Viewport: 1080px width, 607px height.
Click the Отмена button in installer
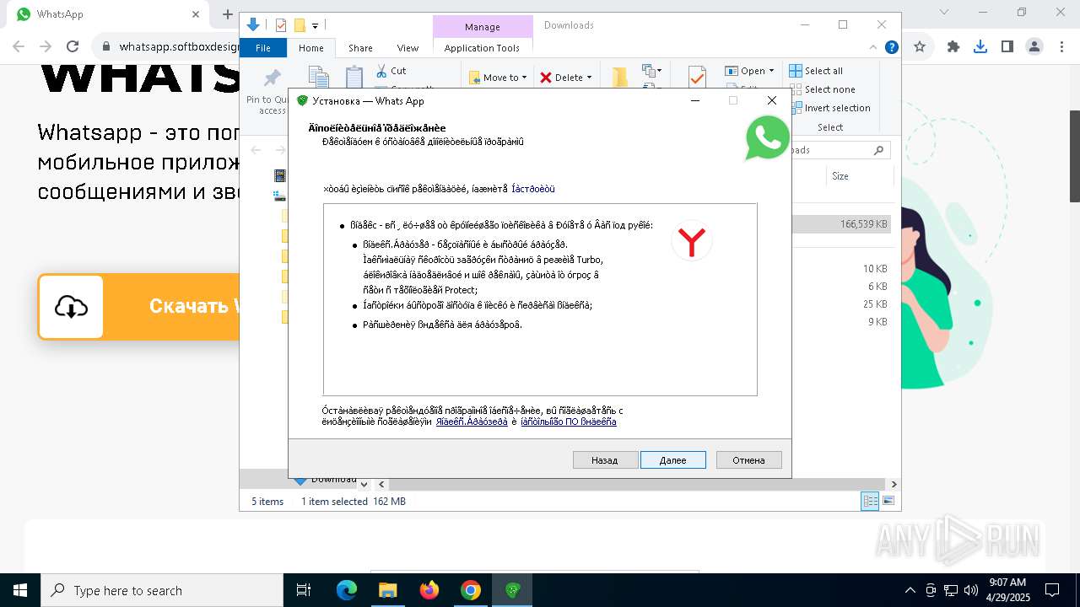[748, 460]
